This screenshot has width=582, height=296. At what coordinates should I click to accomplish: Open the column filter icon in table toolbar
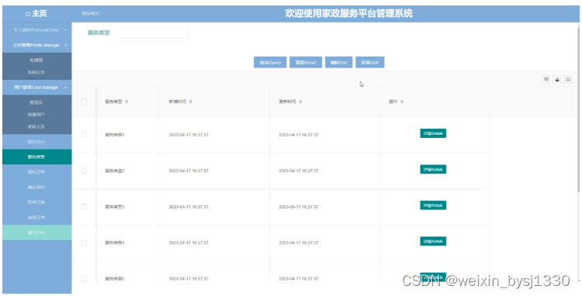click(x=546, y=79)
